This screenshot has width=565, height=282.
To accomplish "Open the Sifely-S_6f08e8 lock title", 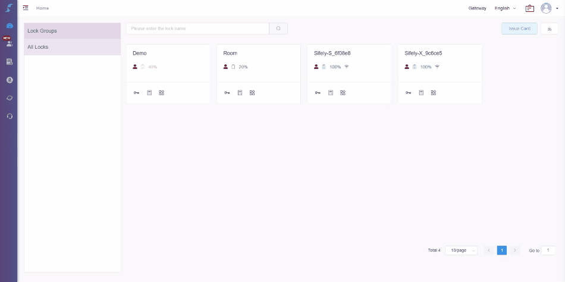I will [332, 53].
